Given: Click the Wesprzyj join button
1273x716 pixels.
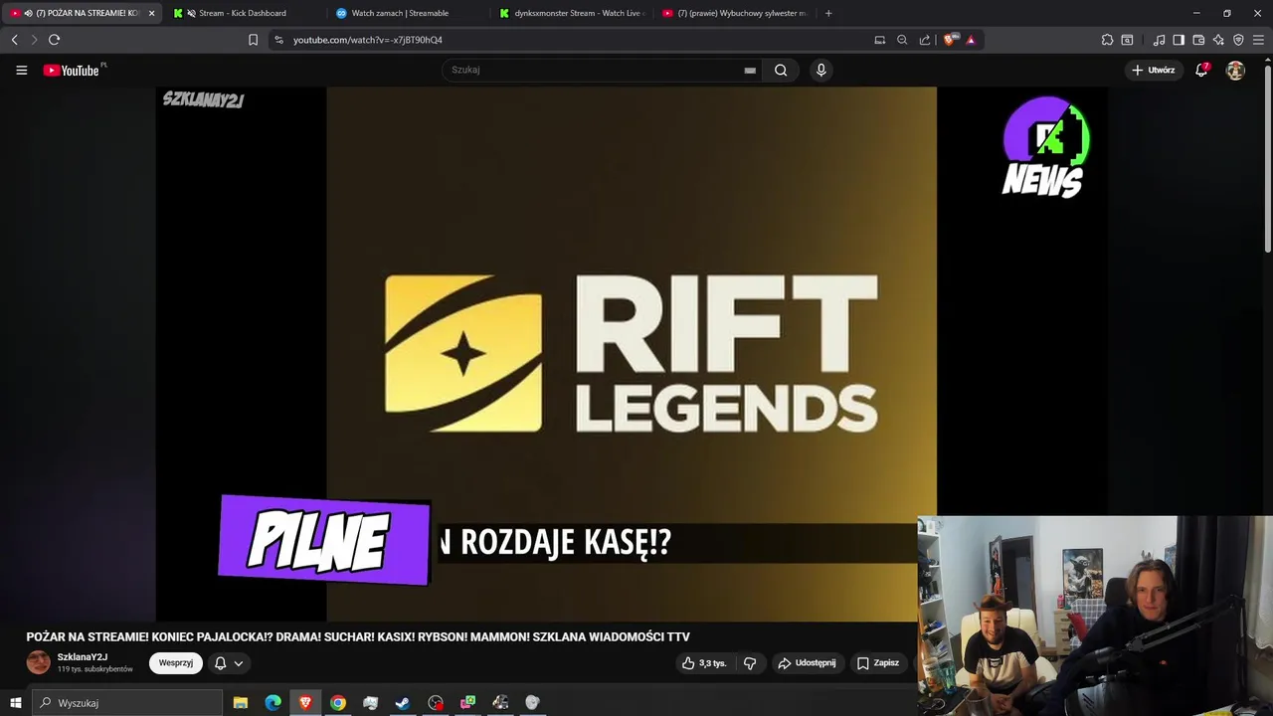Looking at the screenshot, I should point(176,663).
